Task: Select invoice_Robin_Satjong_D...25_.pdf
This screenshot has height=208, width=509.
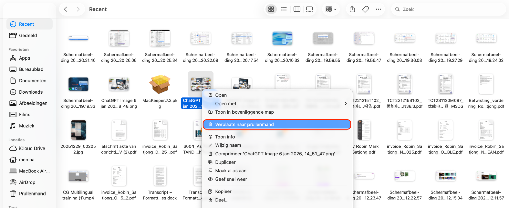Action: pyautogui.click(x=160, y=130)
